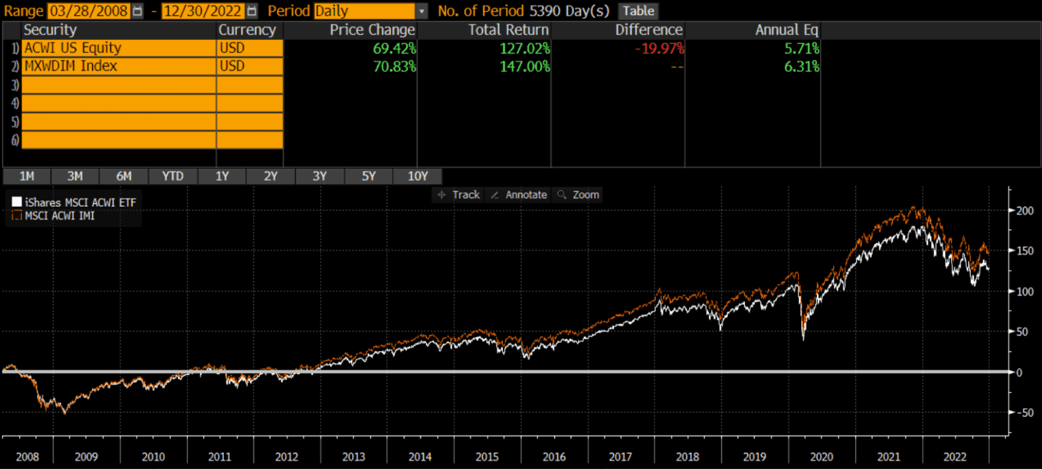This screenshot has height=469, width=1042.
Task: Switch to the YTD time range tab
Action: pos(172,176)
